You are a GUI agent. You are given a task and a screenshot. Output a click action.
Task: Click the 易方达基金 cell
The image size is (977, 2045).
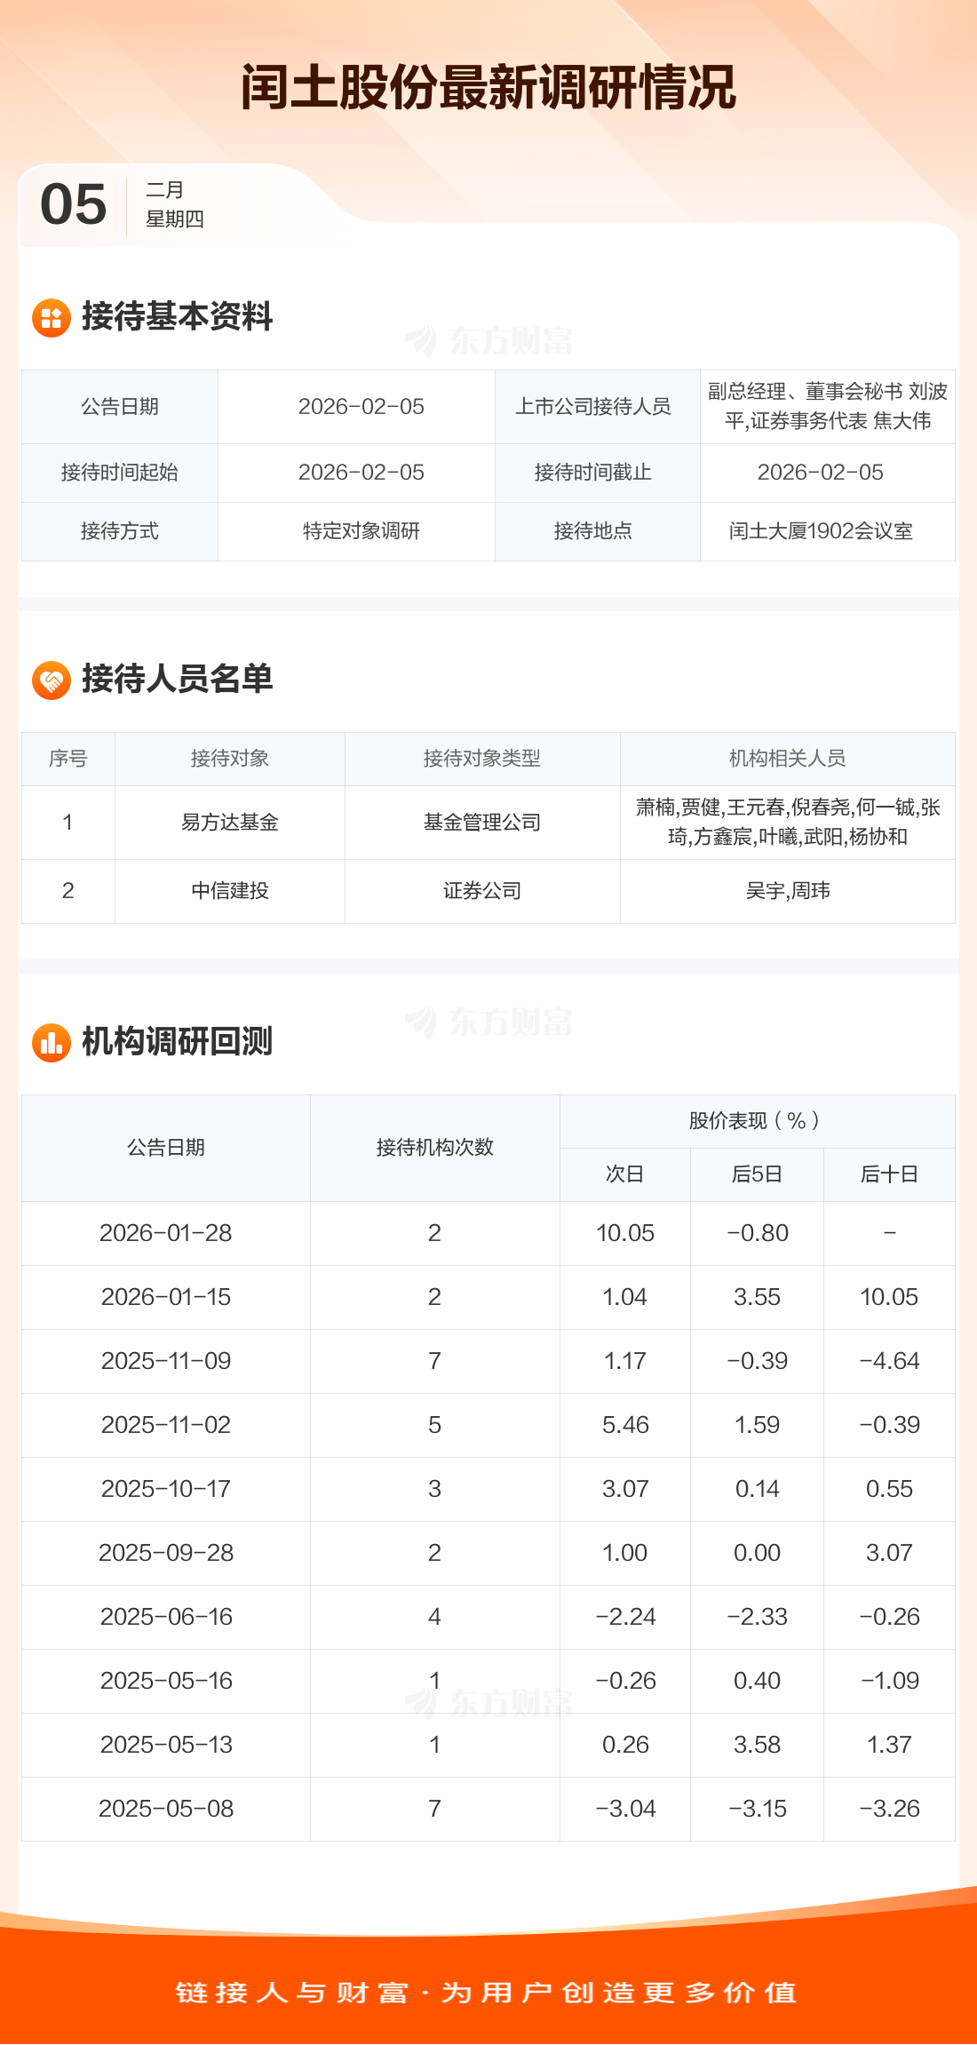(x=230, y=823)
